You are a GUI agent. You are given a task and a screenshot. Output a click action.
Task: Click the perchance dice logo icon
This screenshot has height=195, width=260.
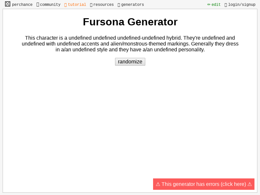pyautogui.click(x=7, y=4)
